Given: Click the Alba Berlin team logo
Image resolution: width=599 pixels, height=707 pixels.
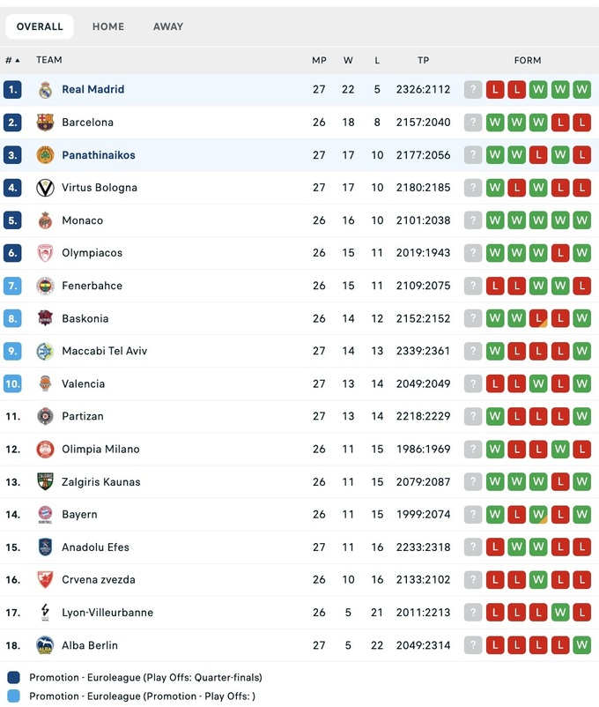Looking at the screenshot, I should [45, 645].
